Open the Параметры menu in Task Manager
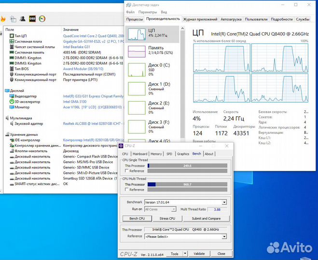The image size is (318, 260). click(148, 12)
